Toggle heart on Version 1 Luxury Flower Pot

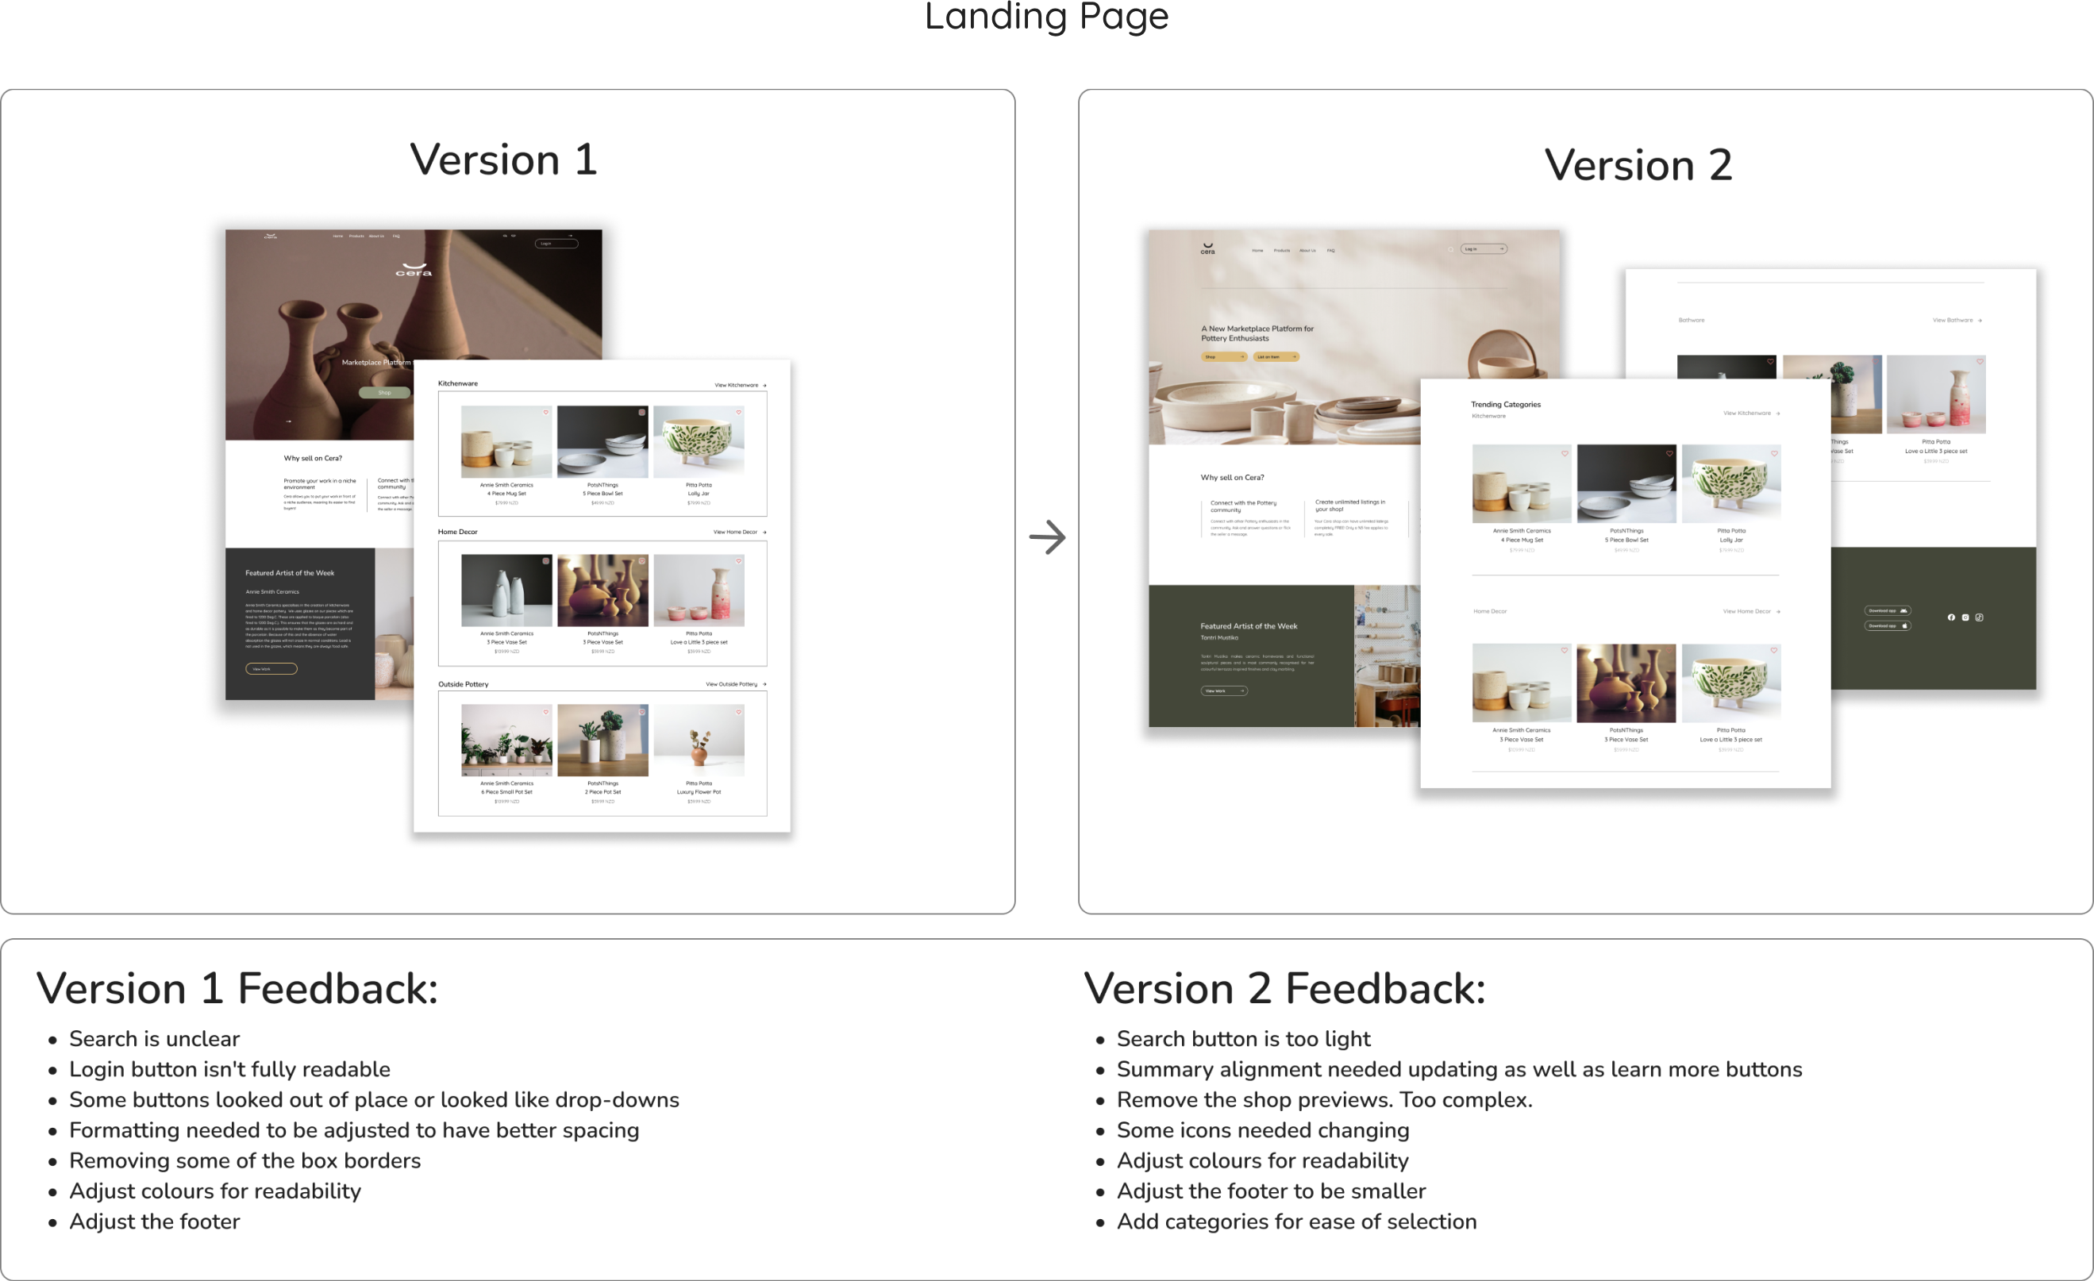(x=737, y=713)
